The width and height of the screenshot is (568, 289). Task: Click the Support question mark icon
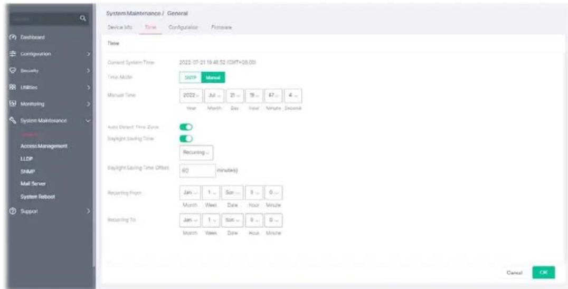point(12,210)
